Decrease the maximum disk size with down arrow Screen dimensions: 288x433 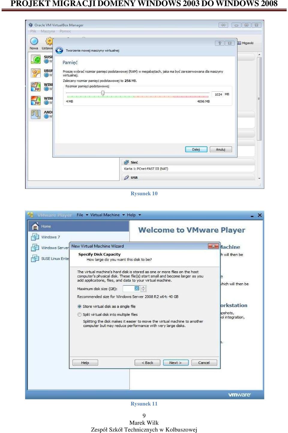point(143,290)
